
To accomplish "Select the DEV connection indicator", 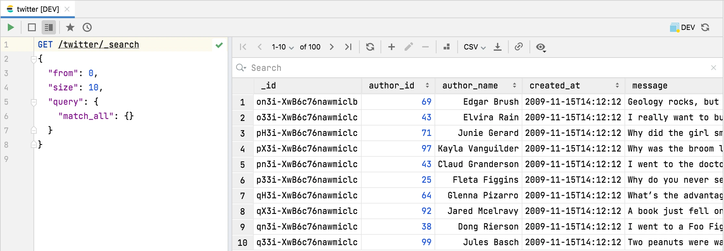I will click(682, 27).
